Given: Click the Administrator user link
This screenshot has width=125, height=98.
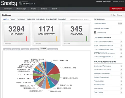Looking at the screenshot, I should tap(102, 32).
